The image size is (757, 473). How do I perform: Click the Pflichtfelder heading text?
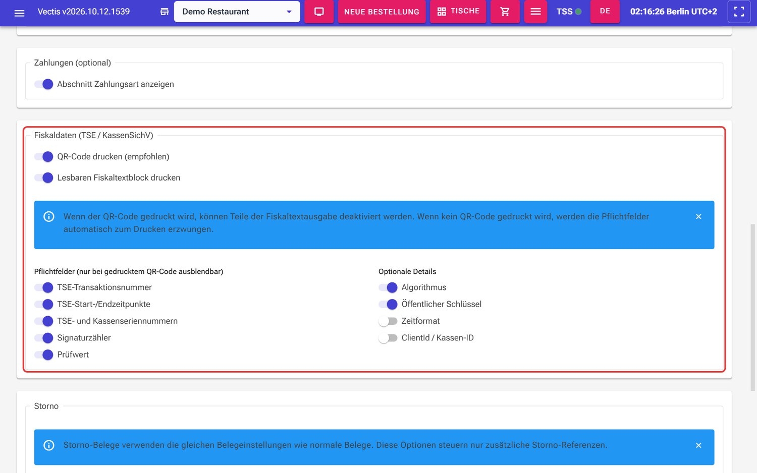pos(129,271)
